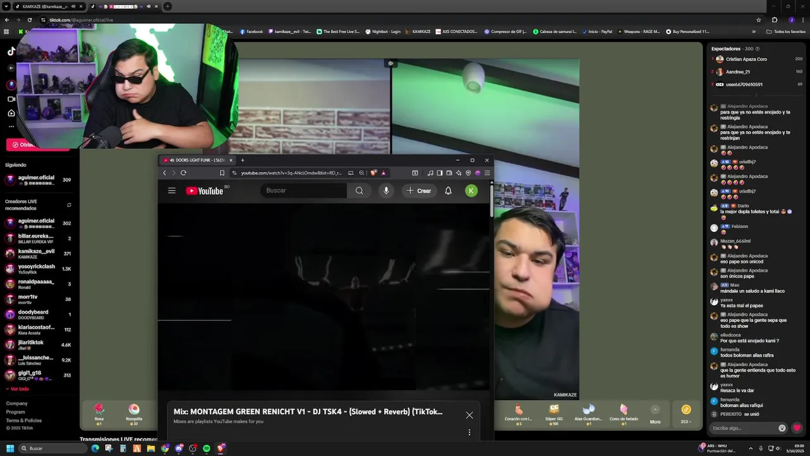Viewport: 810px width, 456px height.
Task: Open the coin balance 253 menu
Action: [686, 414]
